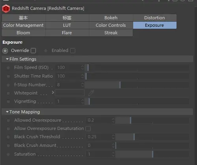Image resolution: width=197 pixels, height=165 pixels.
Task: Click Film Speed (ISO) stepper arrows
Action: tap(82, 67)
